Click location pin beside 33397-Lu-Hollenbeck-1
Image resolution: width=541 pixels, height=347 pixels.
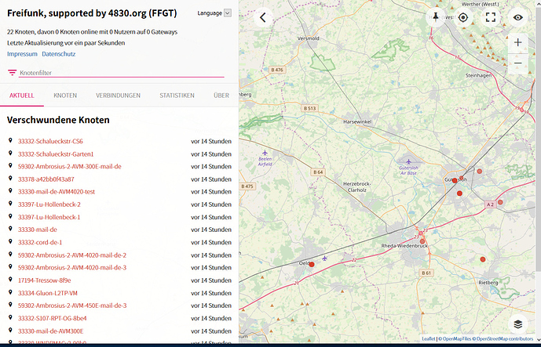point(10,216)
